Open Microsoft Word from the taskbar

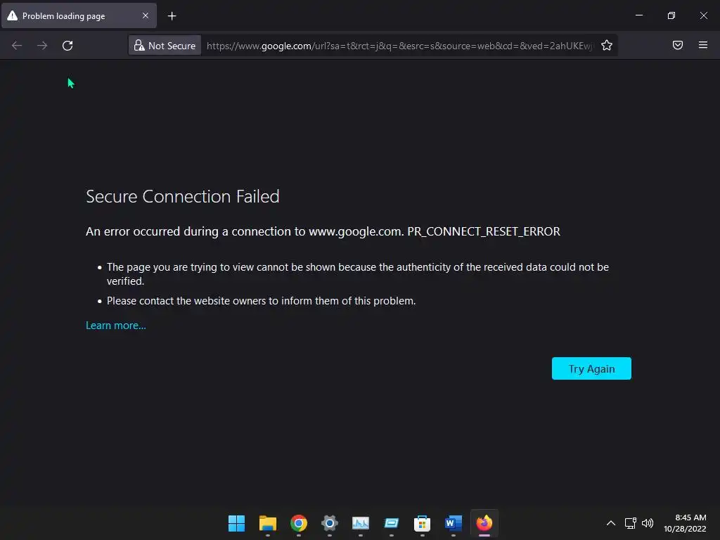(x=454, y=523)
